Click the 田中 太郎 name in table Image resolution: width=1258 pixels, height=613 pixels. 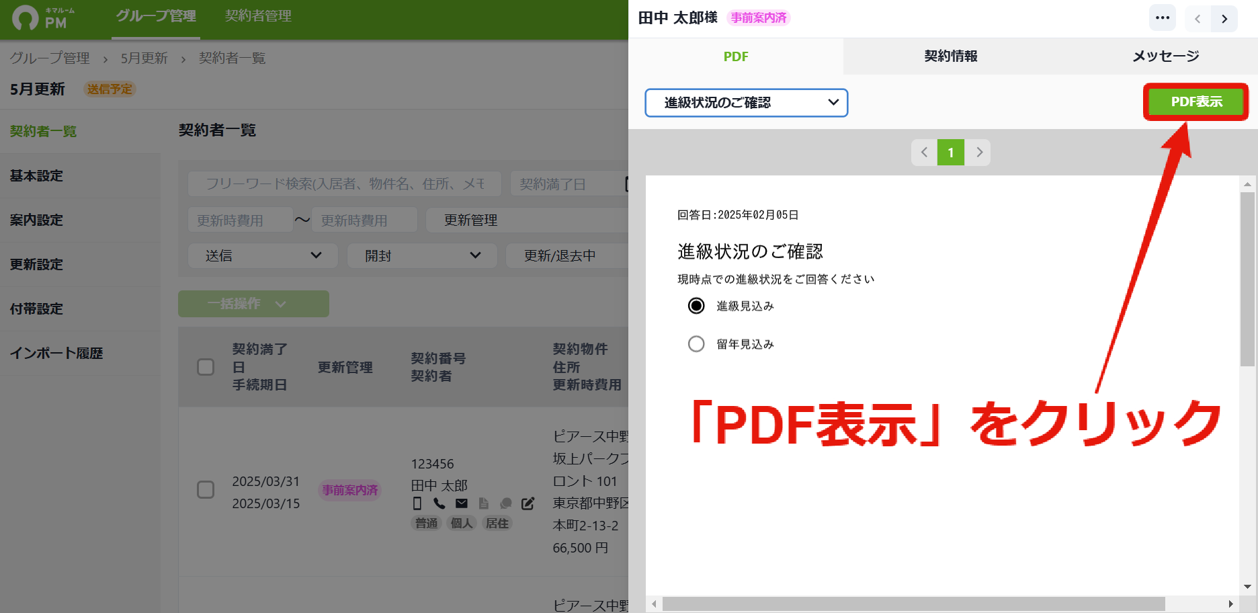click(x=439, y=485)
